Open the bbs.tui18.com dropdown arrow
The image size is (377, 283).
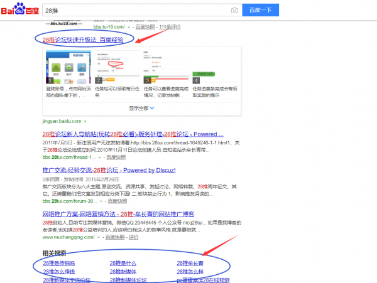tap(129, 27)
